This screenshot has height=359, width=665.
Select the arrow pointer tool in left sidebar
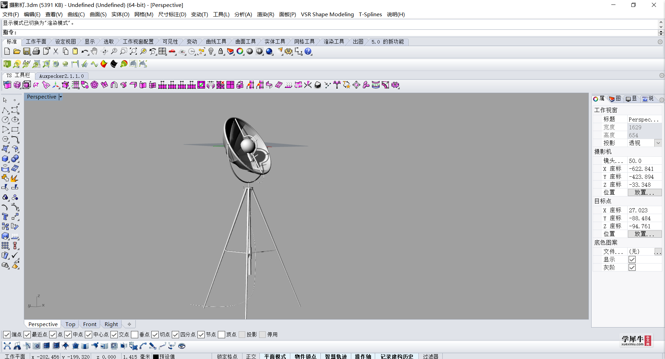[x=5, y=100]
